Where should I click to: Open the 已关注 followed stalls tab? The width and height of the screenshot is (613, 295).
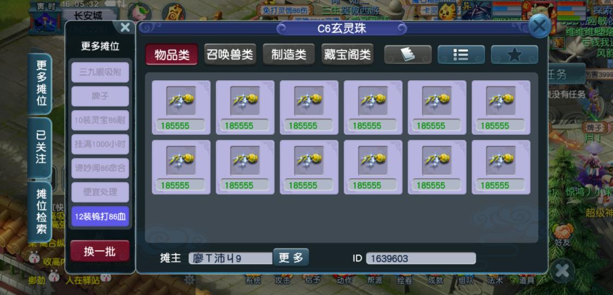pos(40,147)
